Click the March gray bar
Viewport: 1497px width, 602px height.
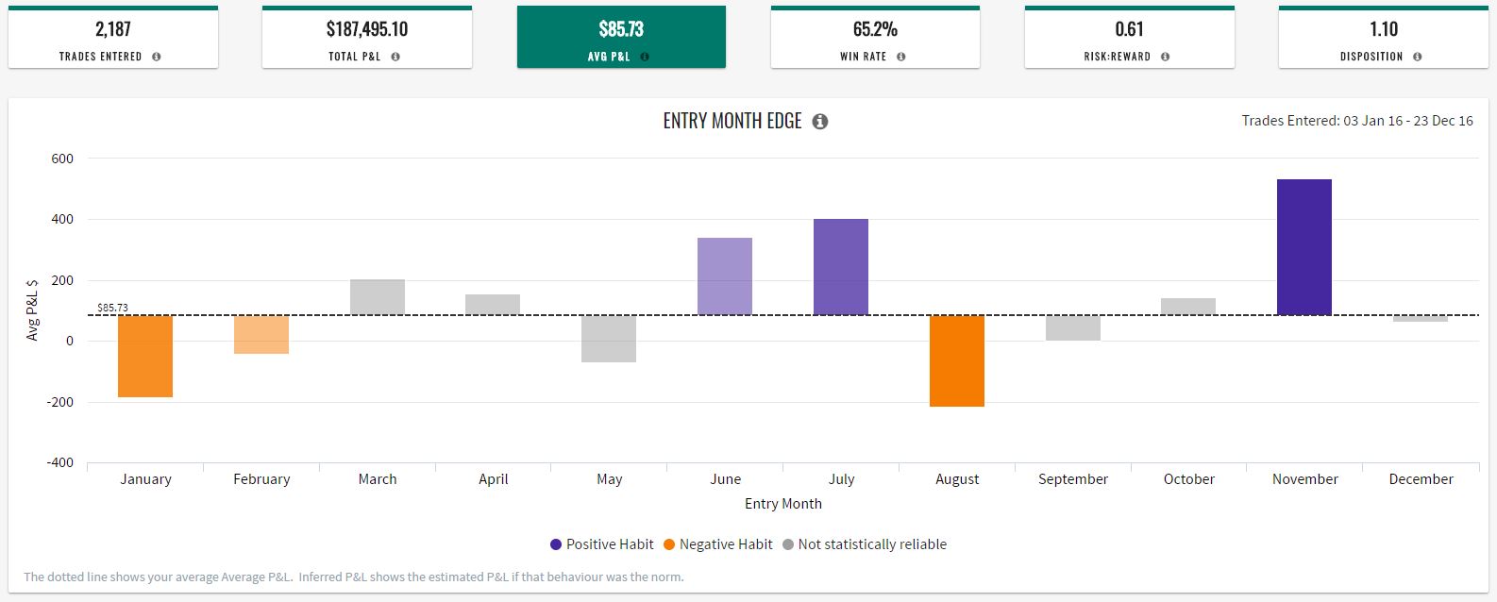tap(378, 297)
